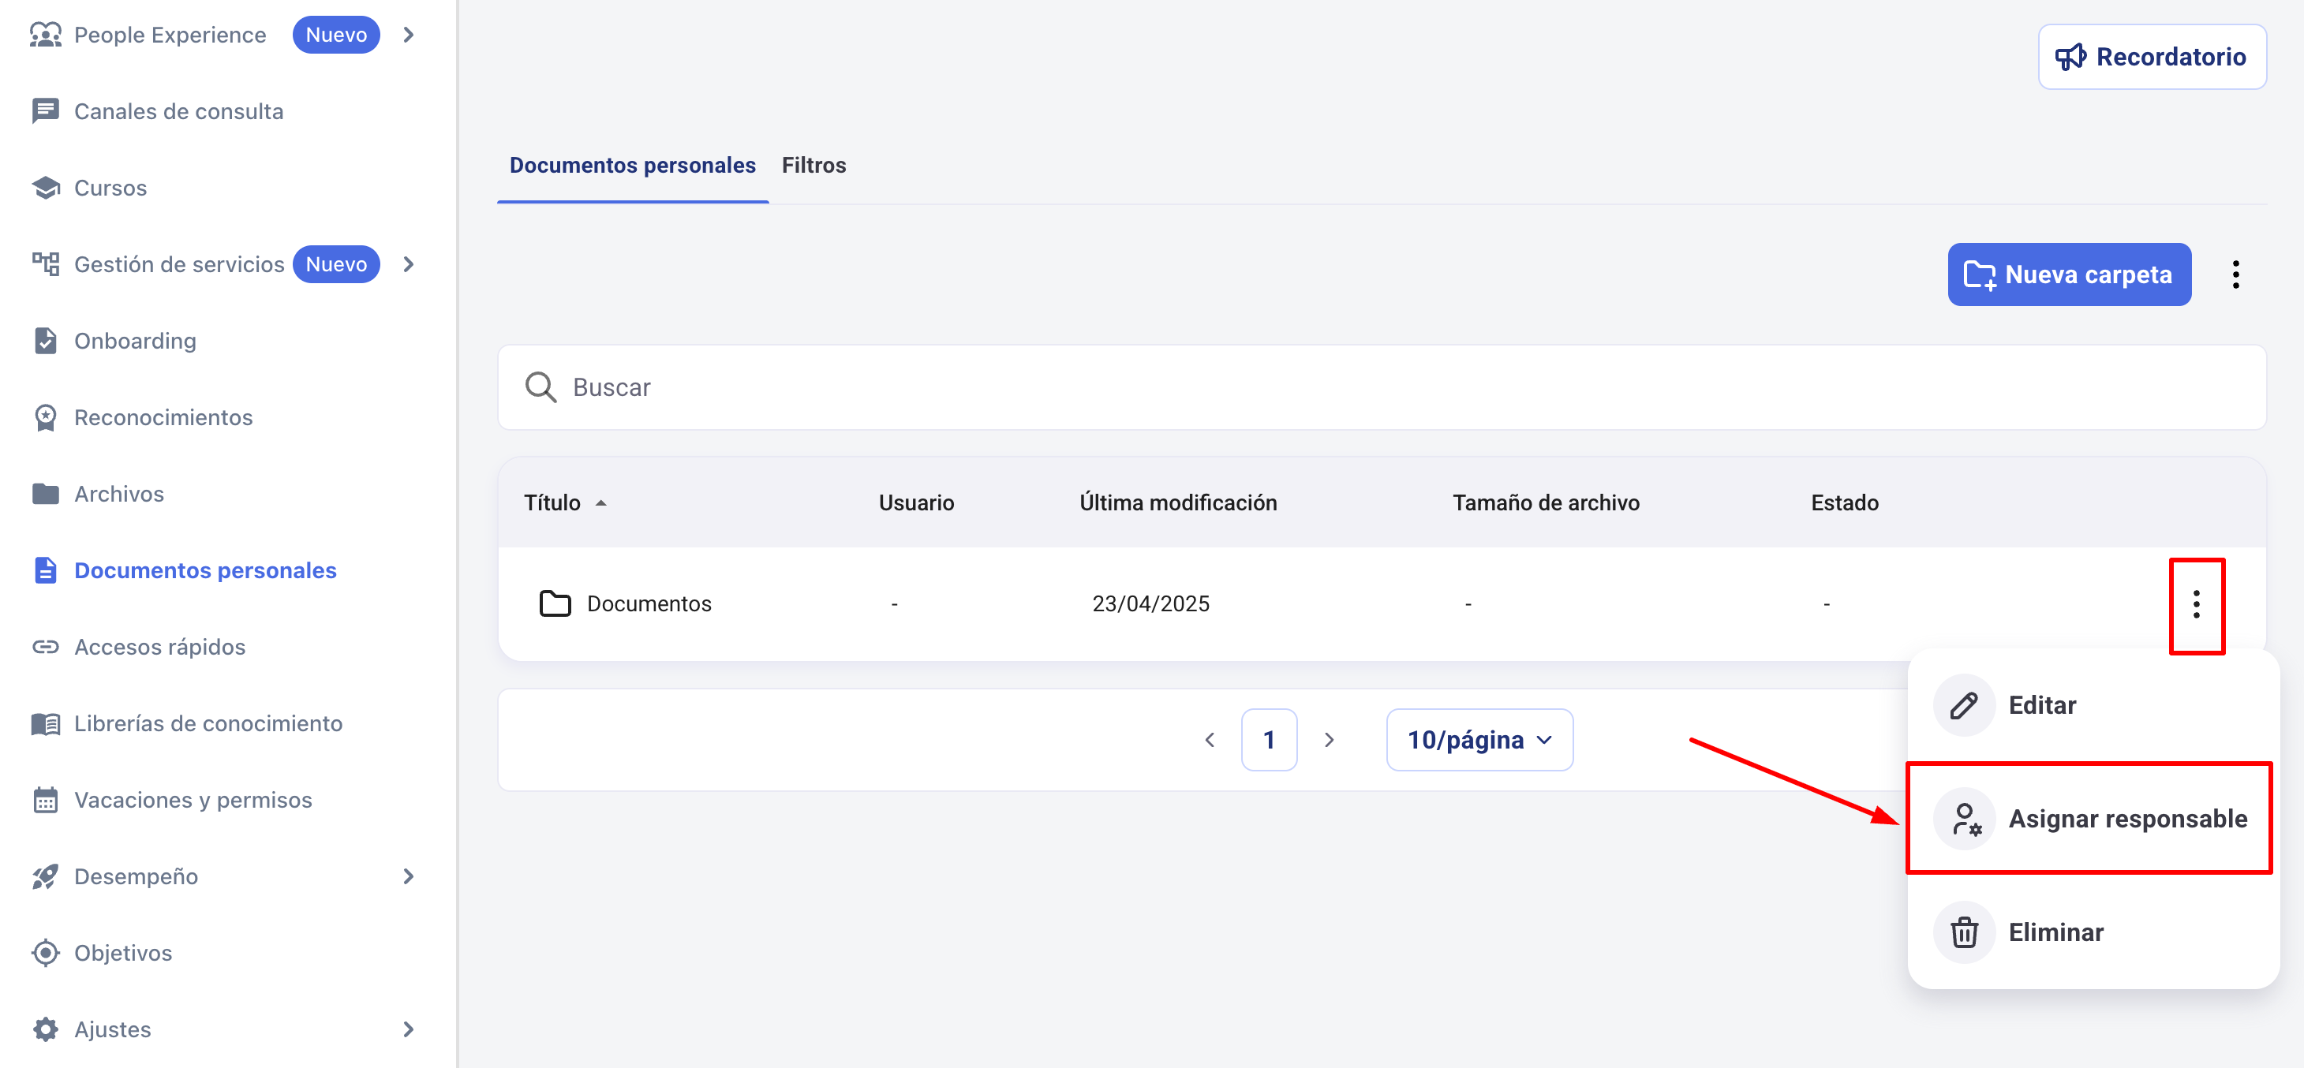Select the Objetivos target icon
The height and width of the screenshot is (1068, 2304).
point(46,953)
